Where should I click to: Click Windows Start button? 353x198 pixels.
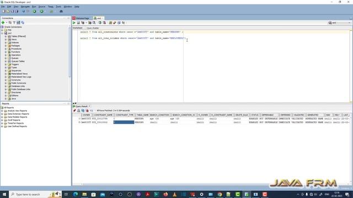tap(4, 194)
